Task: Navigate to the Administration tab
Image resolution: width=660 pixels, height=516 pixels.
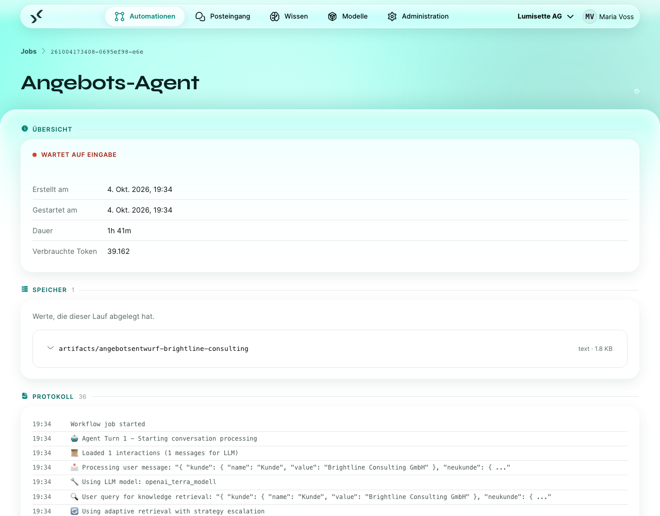Action: pyautogui.click(x=418, y=17)
